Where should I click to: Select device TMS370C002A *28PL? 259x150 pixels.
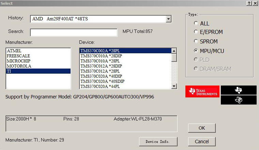pos(125,51)
